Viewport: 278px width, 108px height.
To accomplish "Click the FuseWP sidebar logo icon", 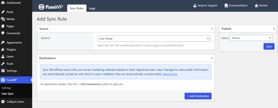I will tap(3, 80).
